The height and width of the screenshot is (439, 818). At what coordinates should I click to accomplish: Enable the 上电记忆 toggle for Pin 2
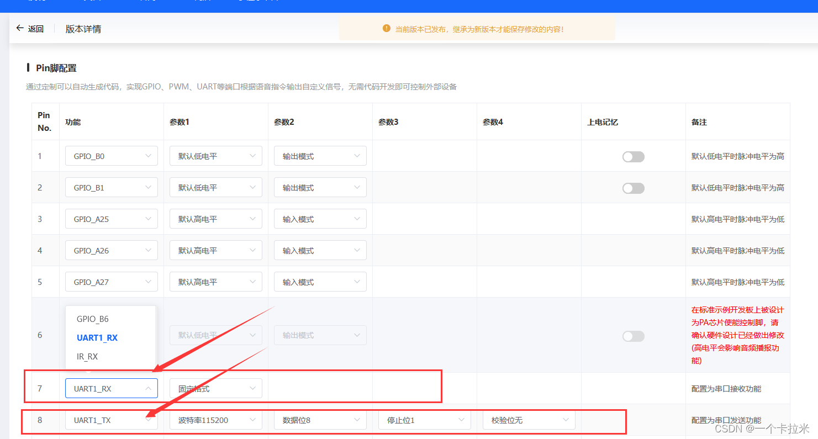(633, 188)
